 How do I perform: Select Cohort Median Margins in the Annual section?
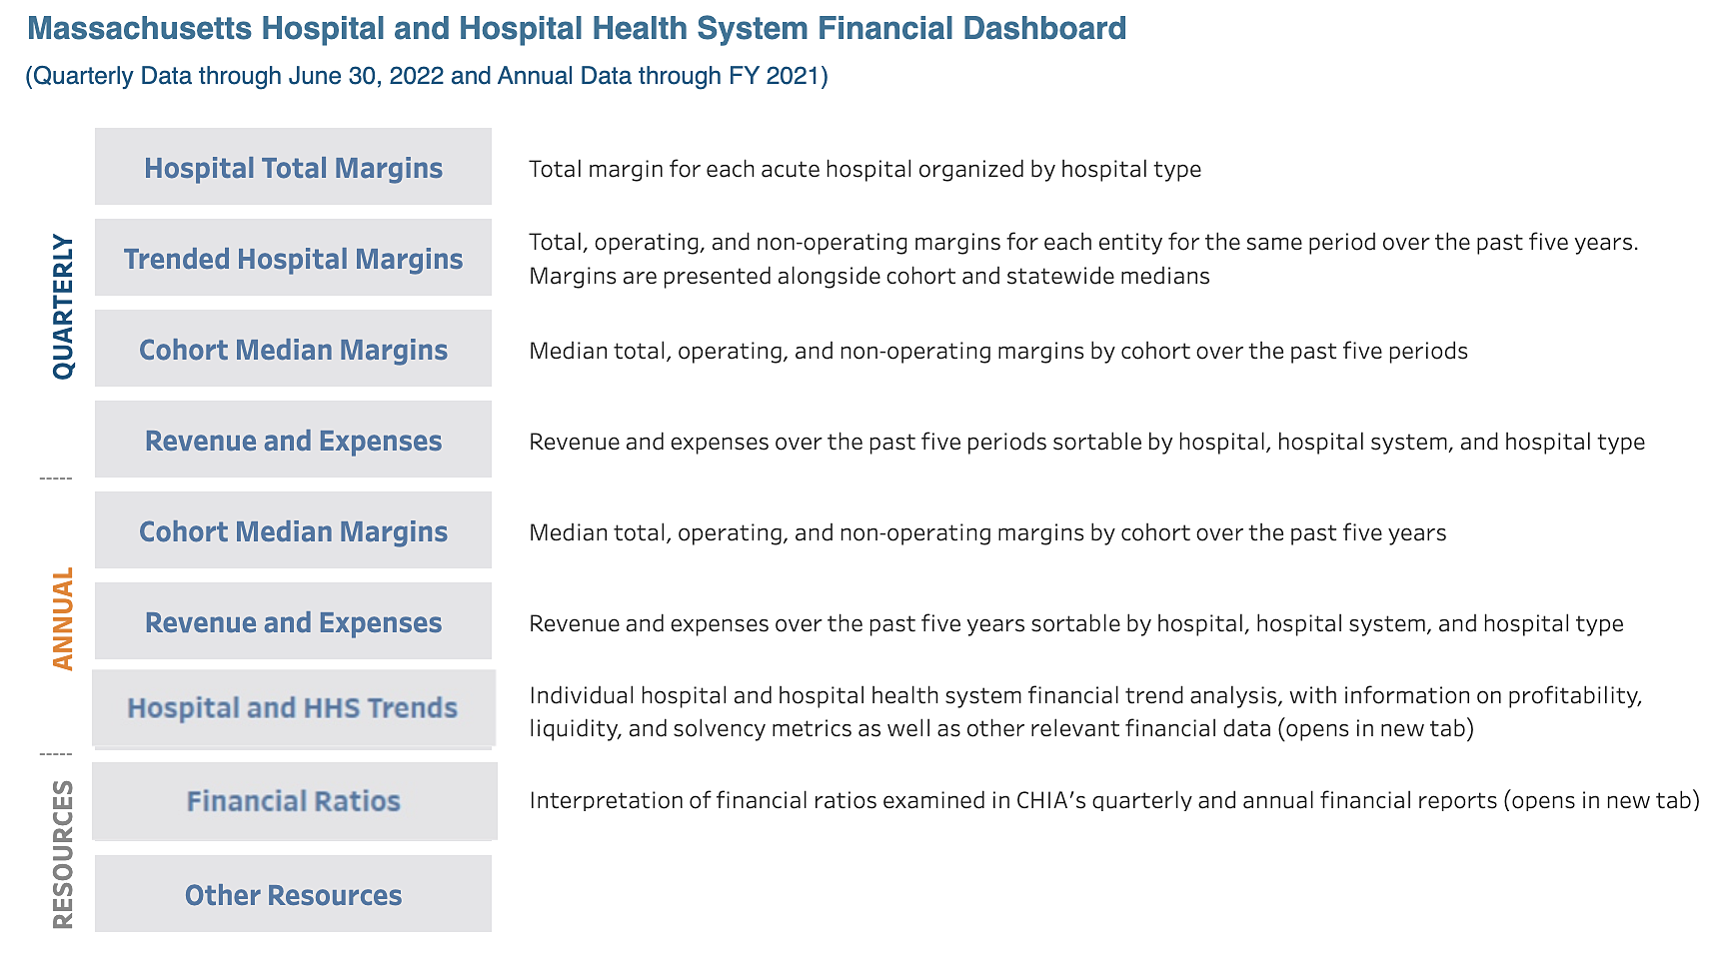point(293,530)
